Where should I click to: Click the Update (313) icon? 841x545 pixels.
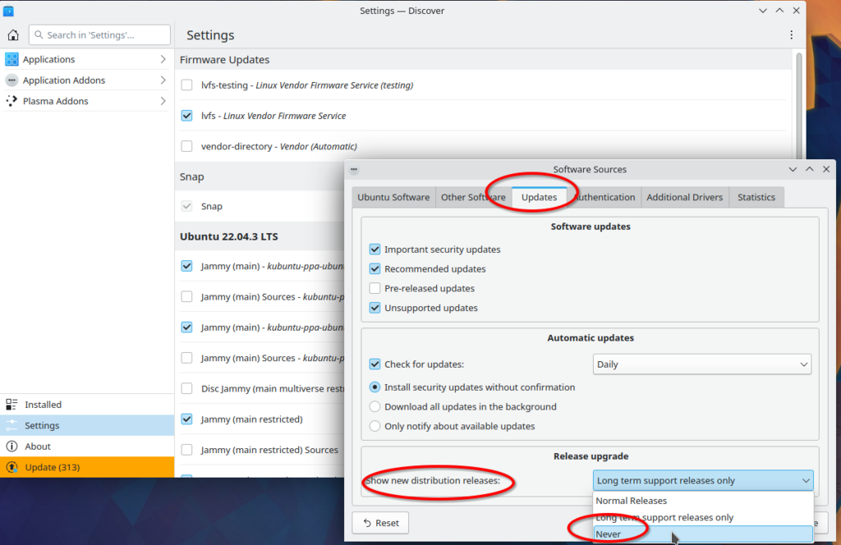point(11,467)
